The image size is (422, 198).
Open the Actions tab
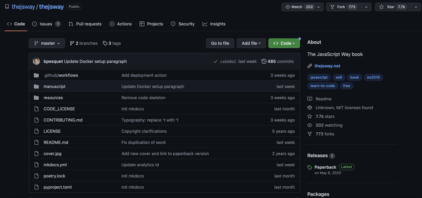[121, 24]
